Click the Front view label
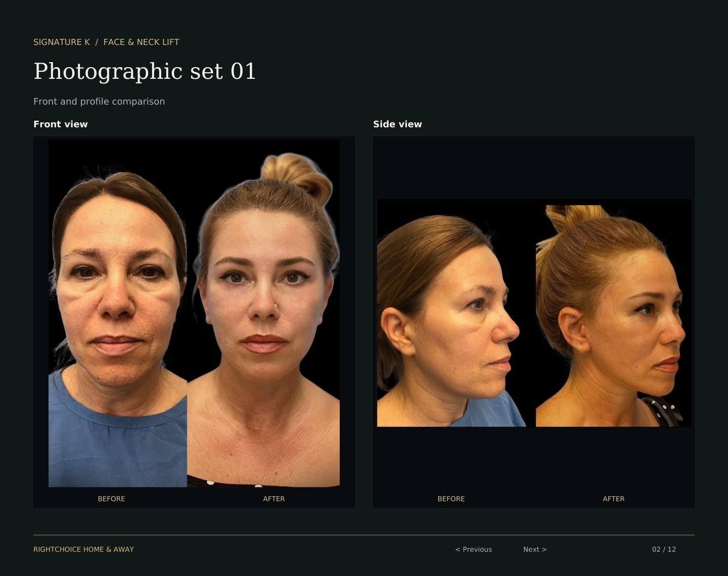This screenshot has width=728, height=576. pos(61,124)
